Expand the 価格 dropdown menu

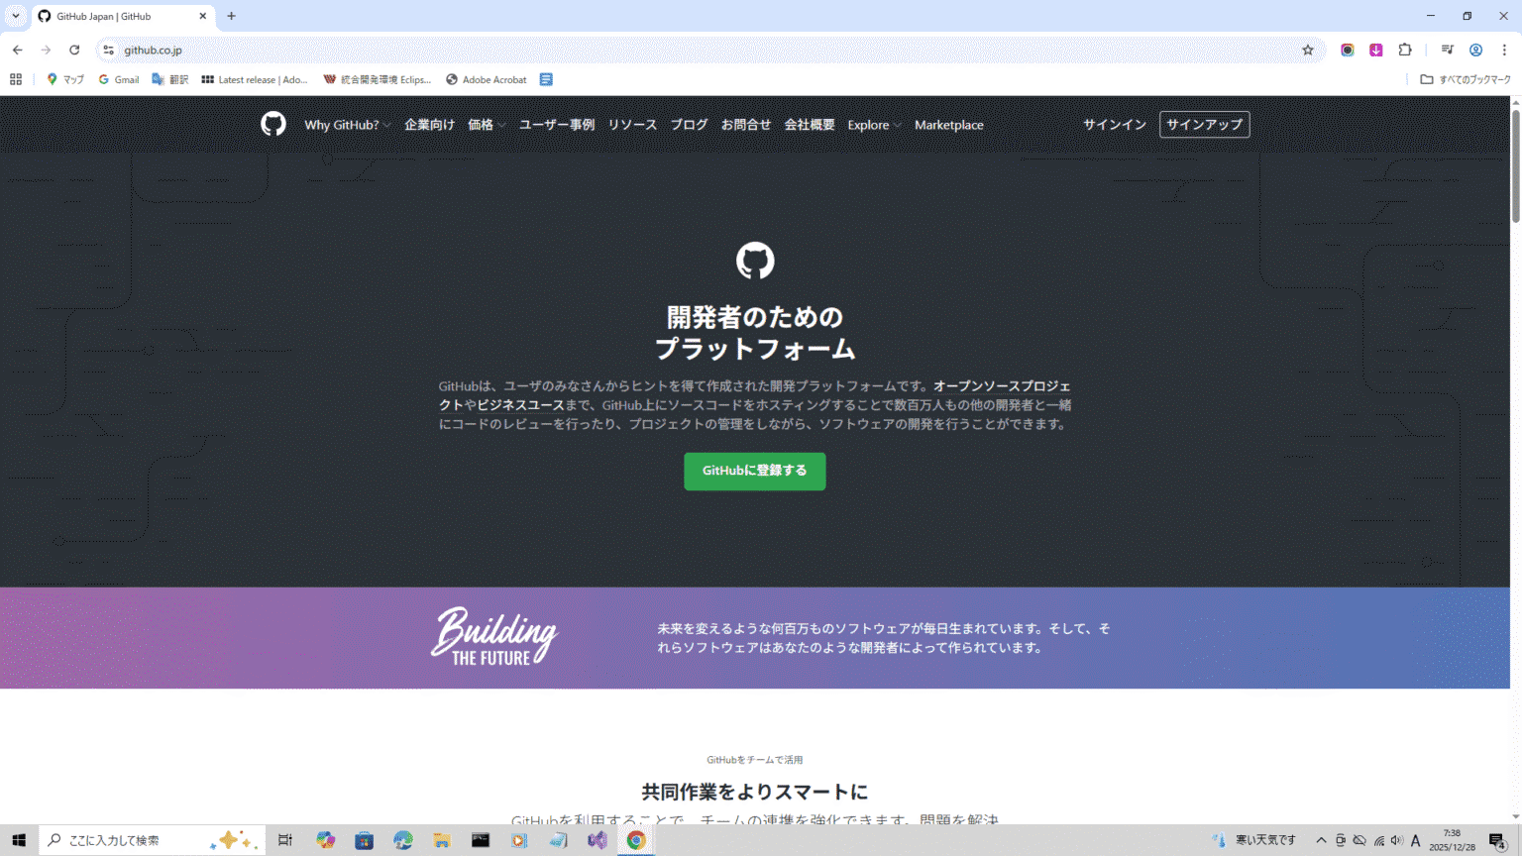(487, 124)
